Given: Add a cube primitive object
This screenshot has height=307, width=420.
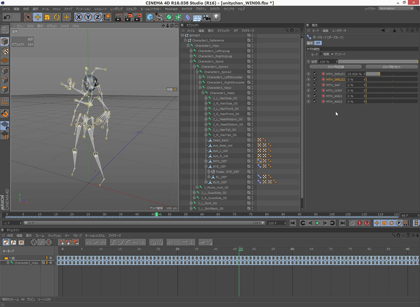Looking at the screenshot, I should tap(150, 17).
